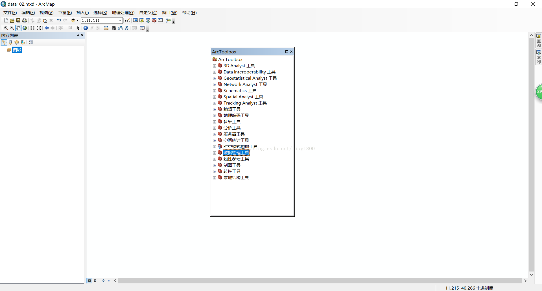Click the Full Extent globe icon
Image resolution: width=542 pixels, height=291 pixels.
coord(25,28)
